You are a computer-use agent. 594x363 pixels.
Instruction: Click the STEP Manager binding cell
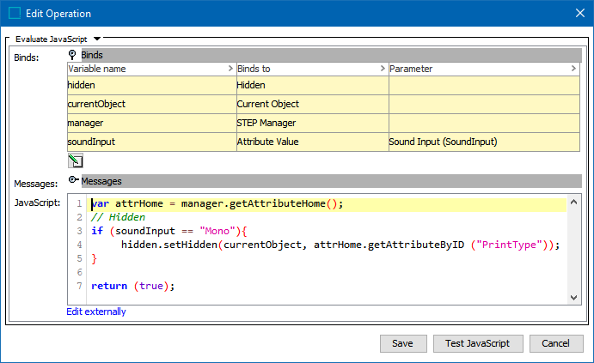pyautogui.click(x=312, y=123)
